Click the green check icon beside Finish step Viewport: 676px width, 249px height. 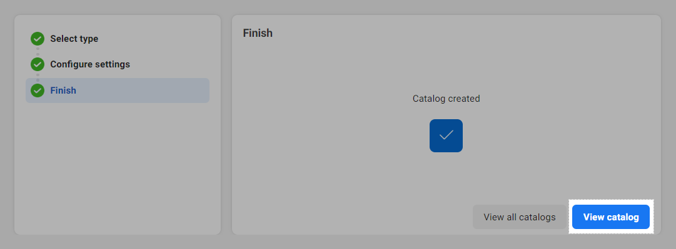pos(38,90)
